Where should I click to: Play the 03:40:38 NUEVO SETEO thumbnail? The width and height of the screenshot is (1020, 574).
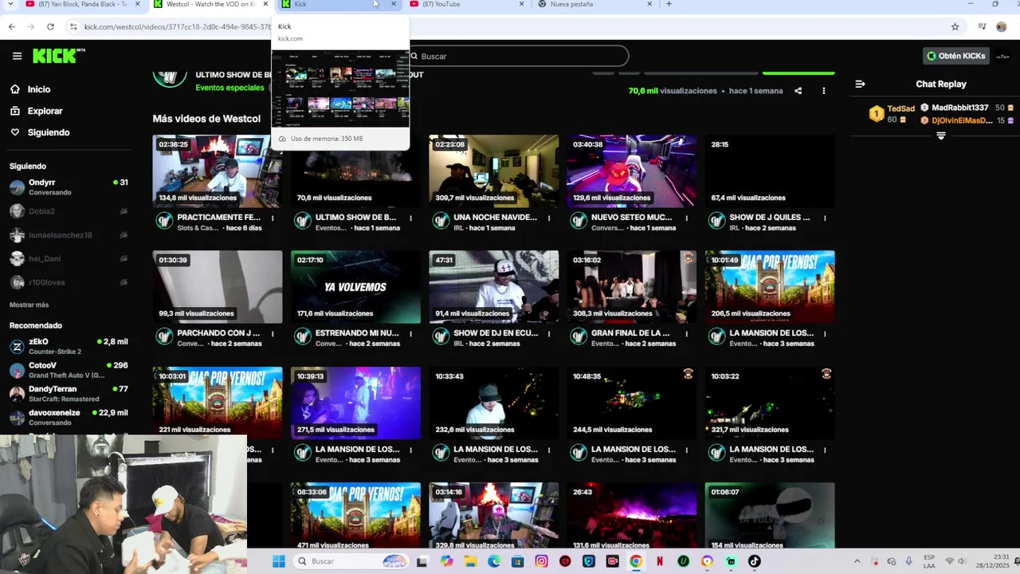(632, 171)
